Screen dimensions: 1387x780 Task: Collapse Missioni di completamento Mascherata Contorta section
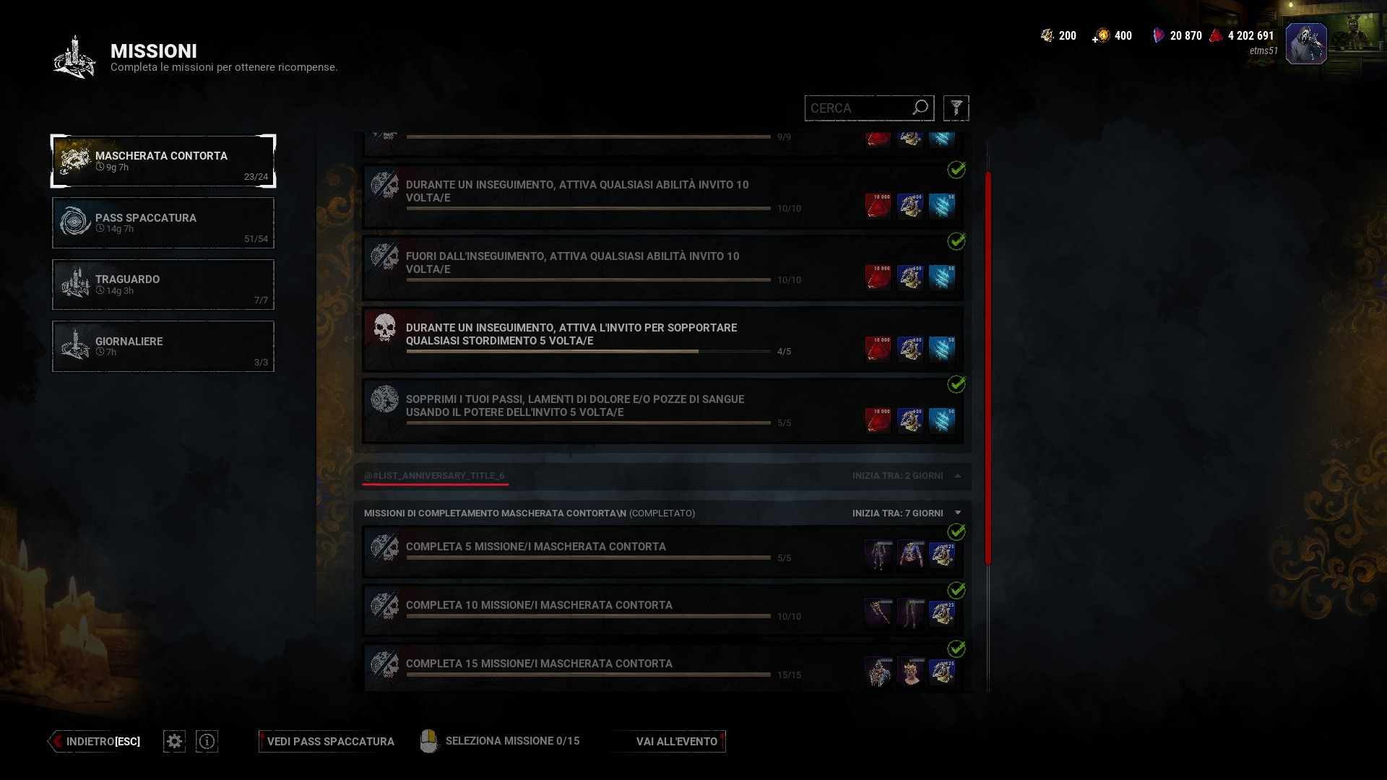[x=958, y=513]
